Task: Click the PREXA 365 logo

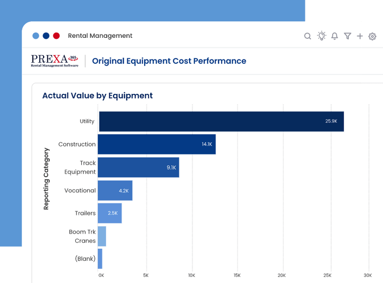Action: pyautogui.click(x=54, y=61)
